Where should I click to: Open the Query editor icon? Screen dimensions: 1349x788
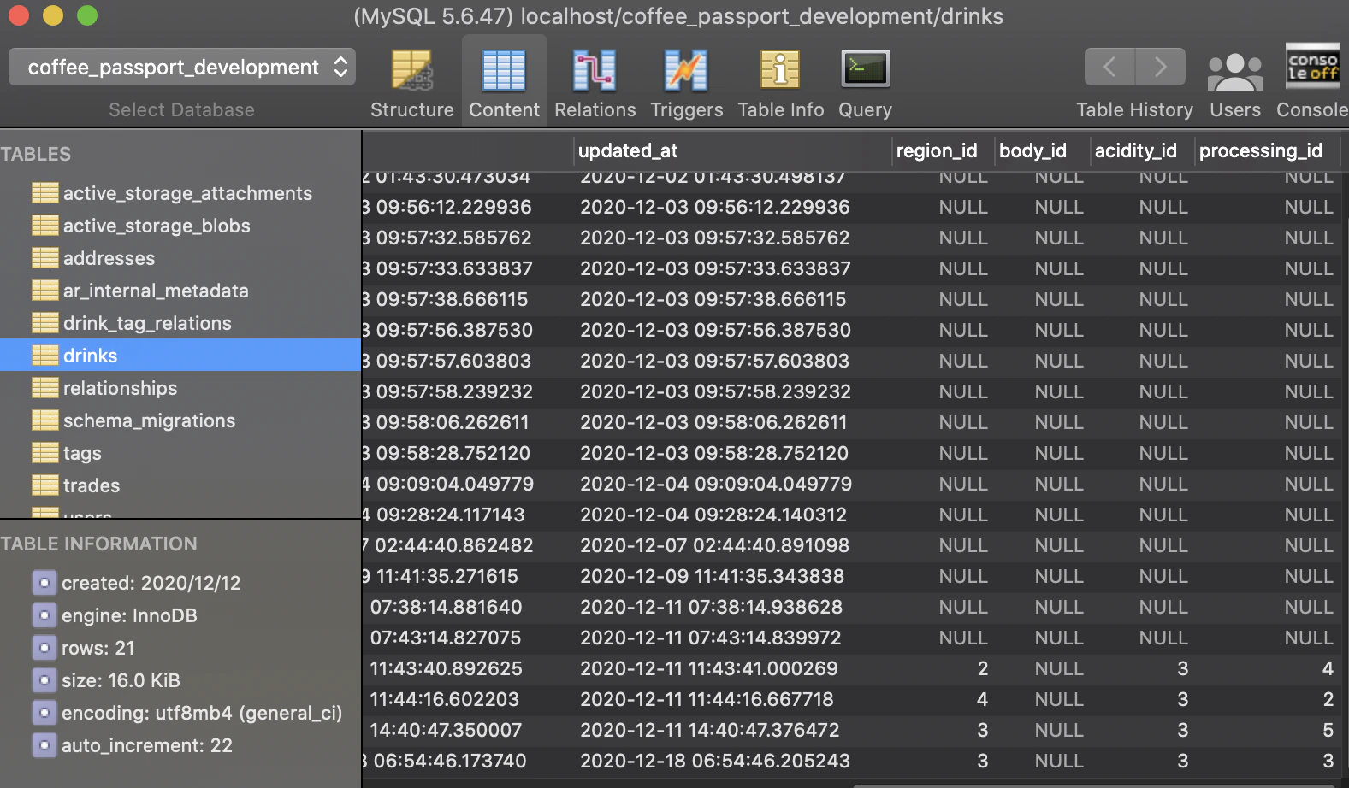point(865,68)
